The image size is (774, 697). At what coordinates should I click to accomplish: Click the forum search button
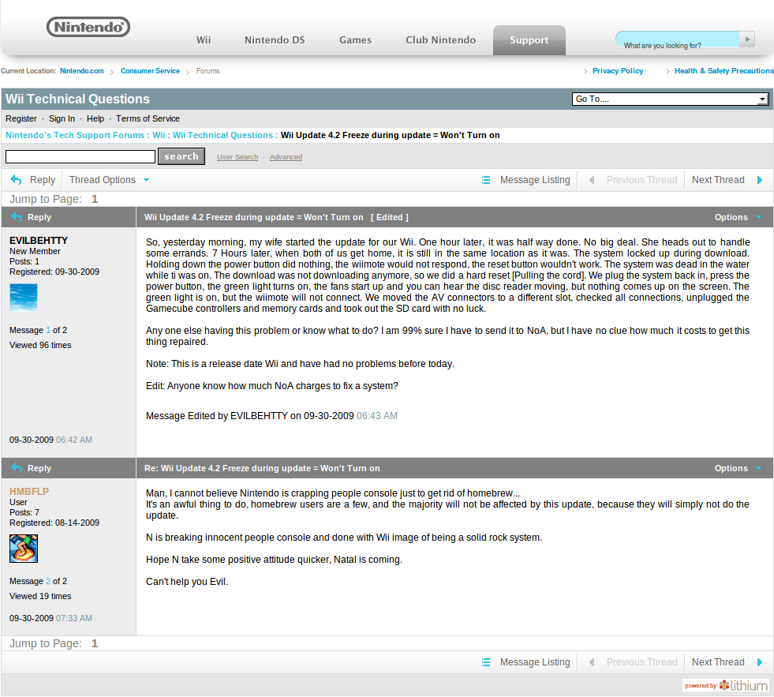(x=181, y=156)
